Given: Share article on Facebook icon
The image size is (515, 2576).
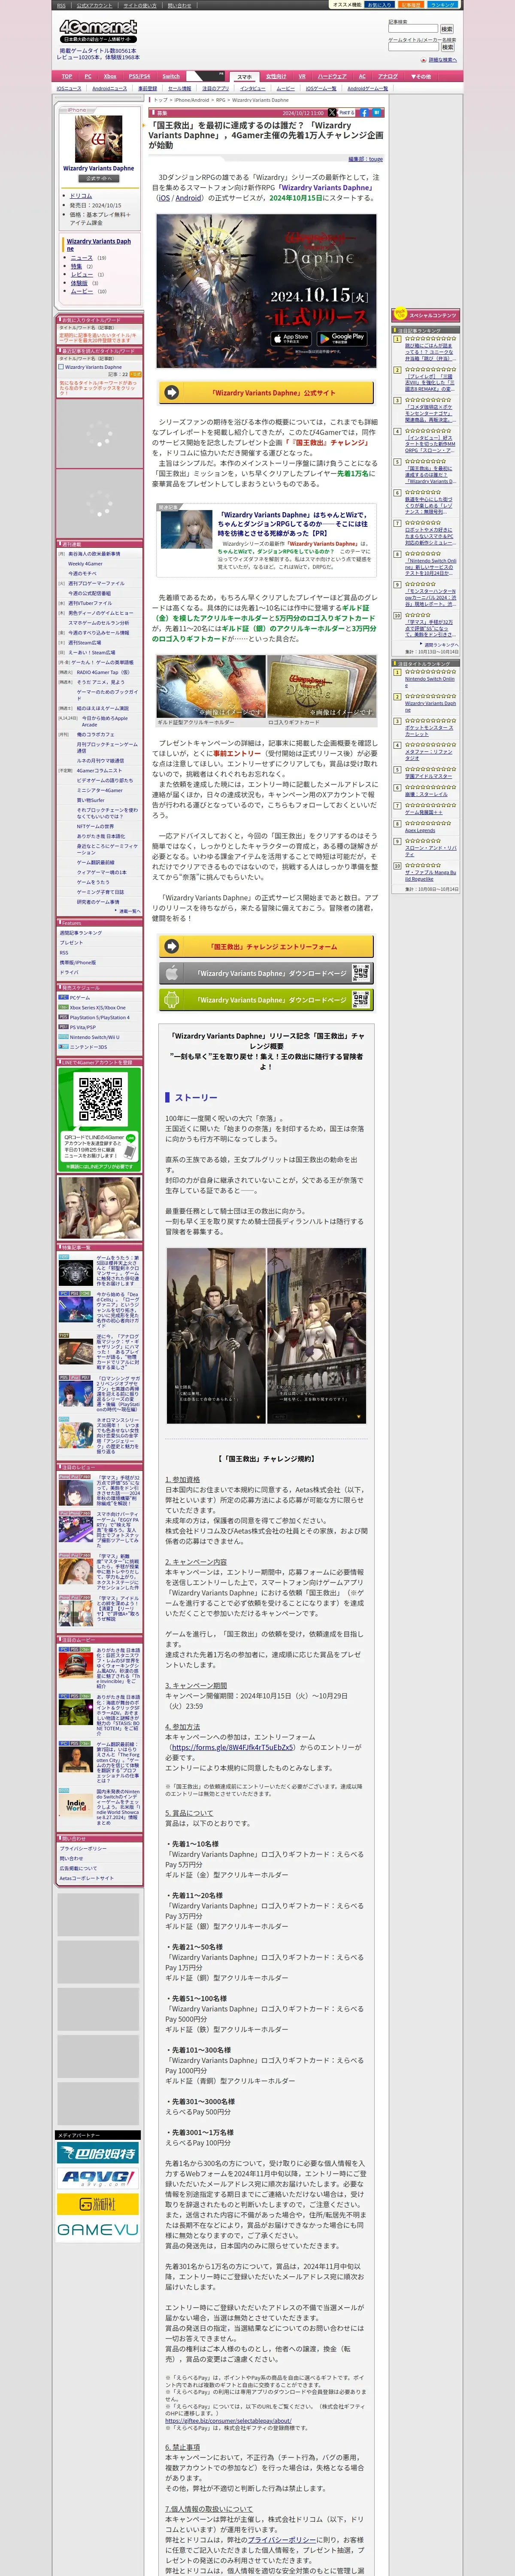Looking at the screenshot, I should [x=364, y=113].
